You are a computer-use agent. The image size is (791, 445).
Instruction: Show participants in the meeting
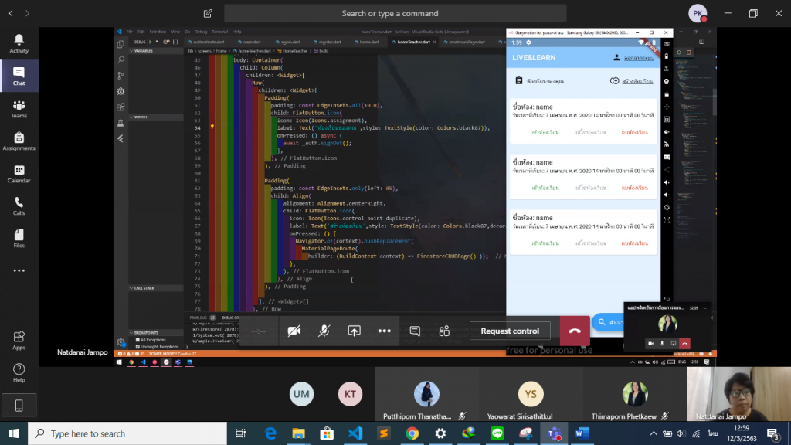coord(444,331)
